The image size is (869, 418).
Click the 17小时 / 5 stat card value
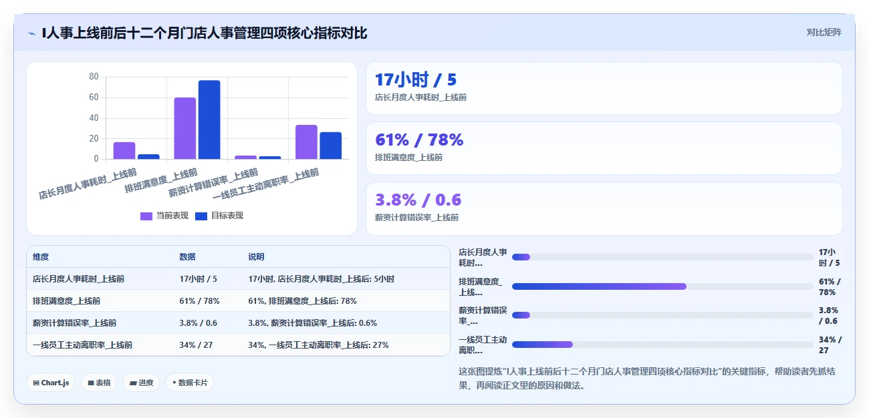[x=416, y=79]
